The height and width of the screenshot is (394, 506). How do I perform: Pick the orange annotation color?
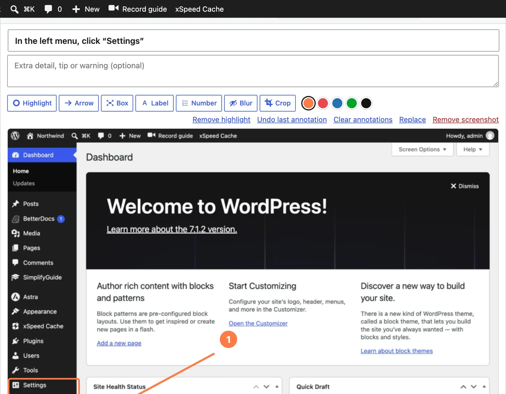308,103
